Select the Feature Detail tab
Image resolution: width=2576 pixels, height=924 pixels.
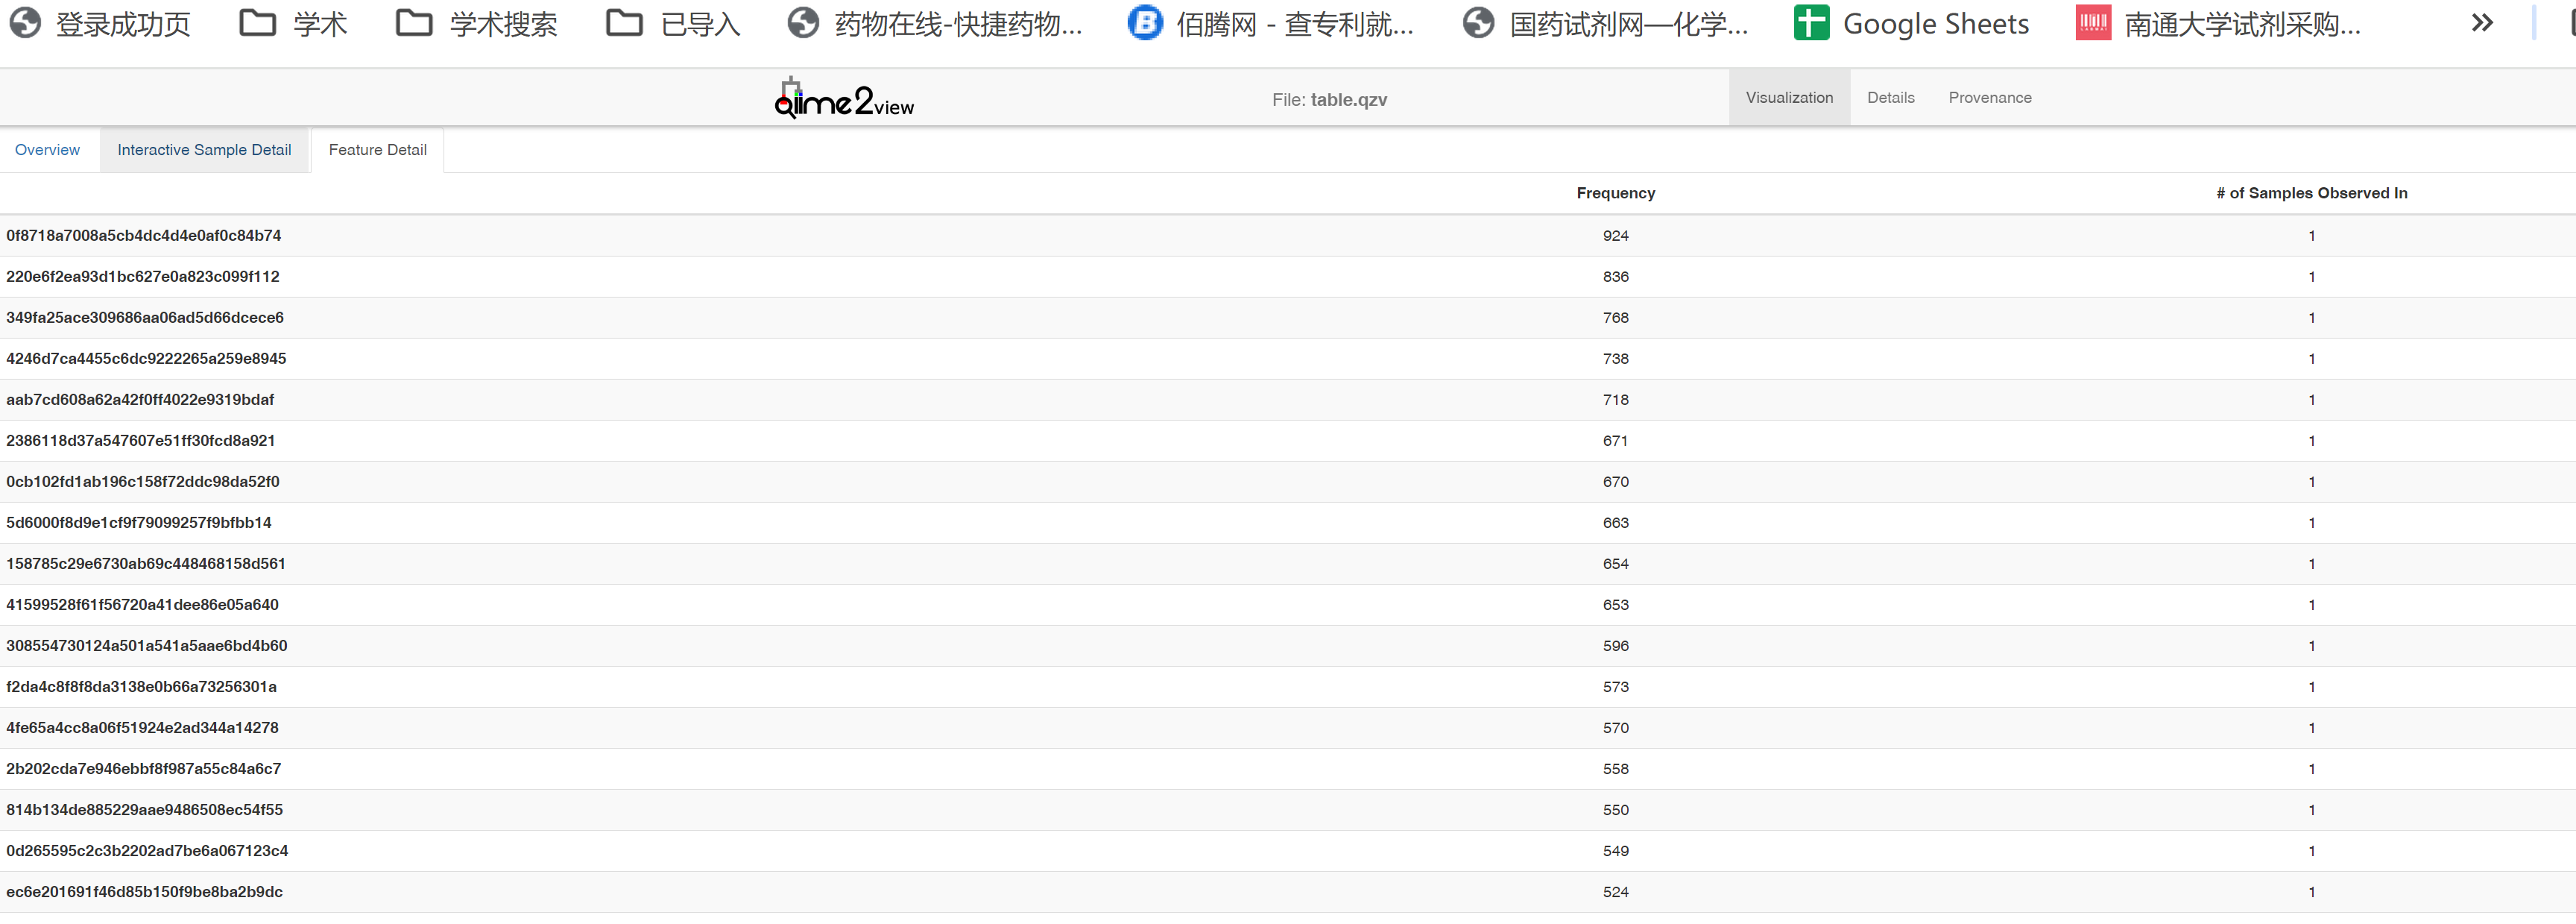point(377,150)
